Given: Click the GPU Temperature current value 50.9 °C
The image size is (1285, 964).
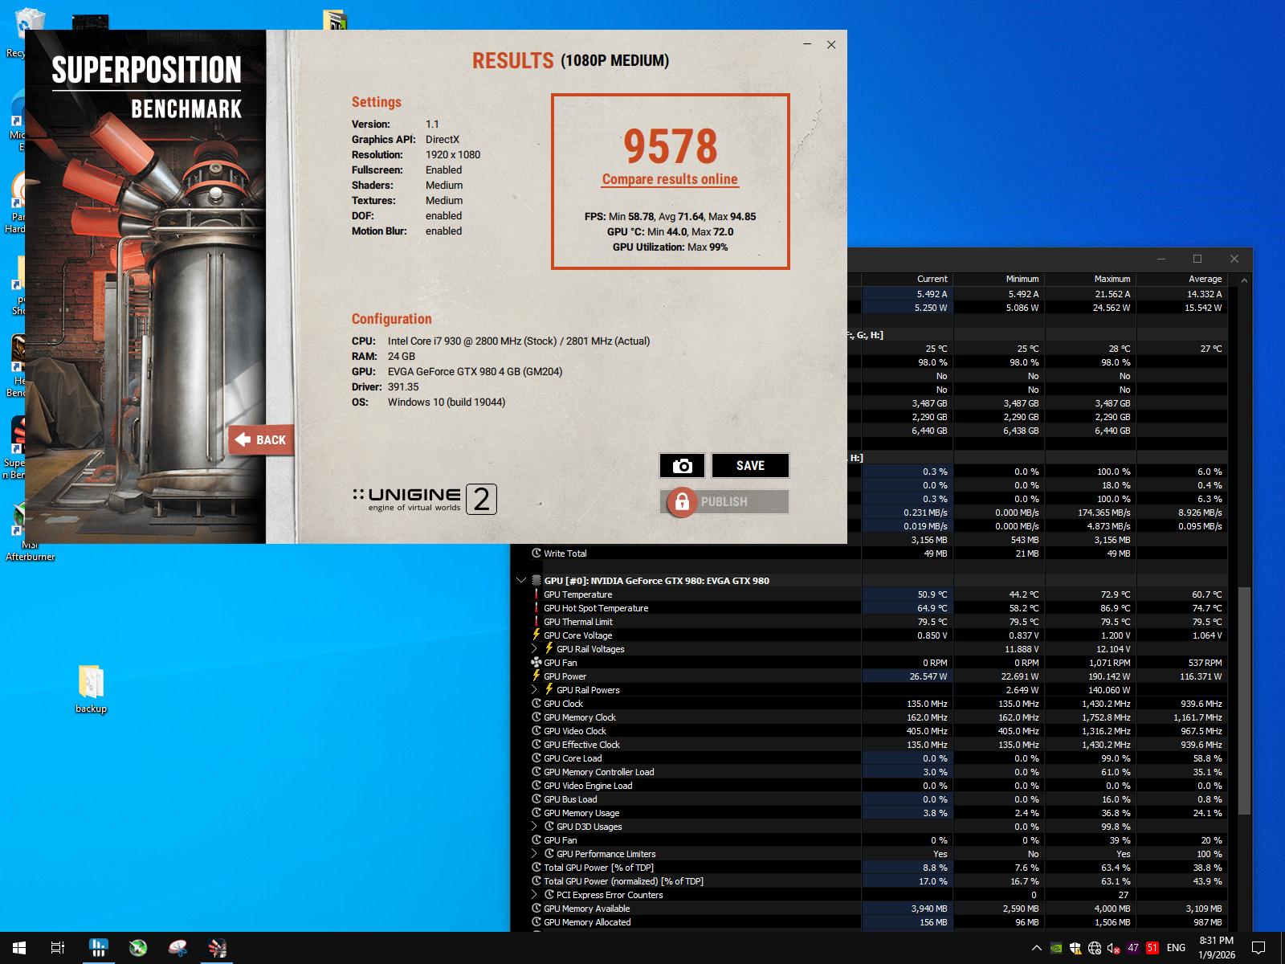Looking at the screenshot, I should (932, 594).
